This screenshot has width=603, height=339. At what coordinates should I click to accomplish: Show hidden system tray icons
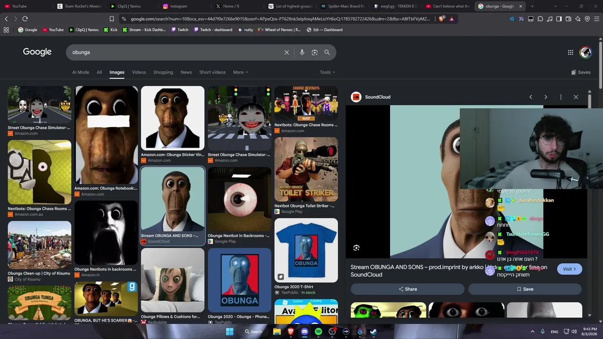[x=533, y=331]
